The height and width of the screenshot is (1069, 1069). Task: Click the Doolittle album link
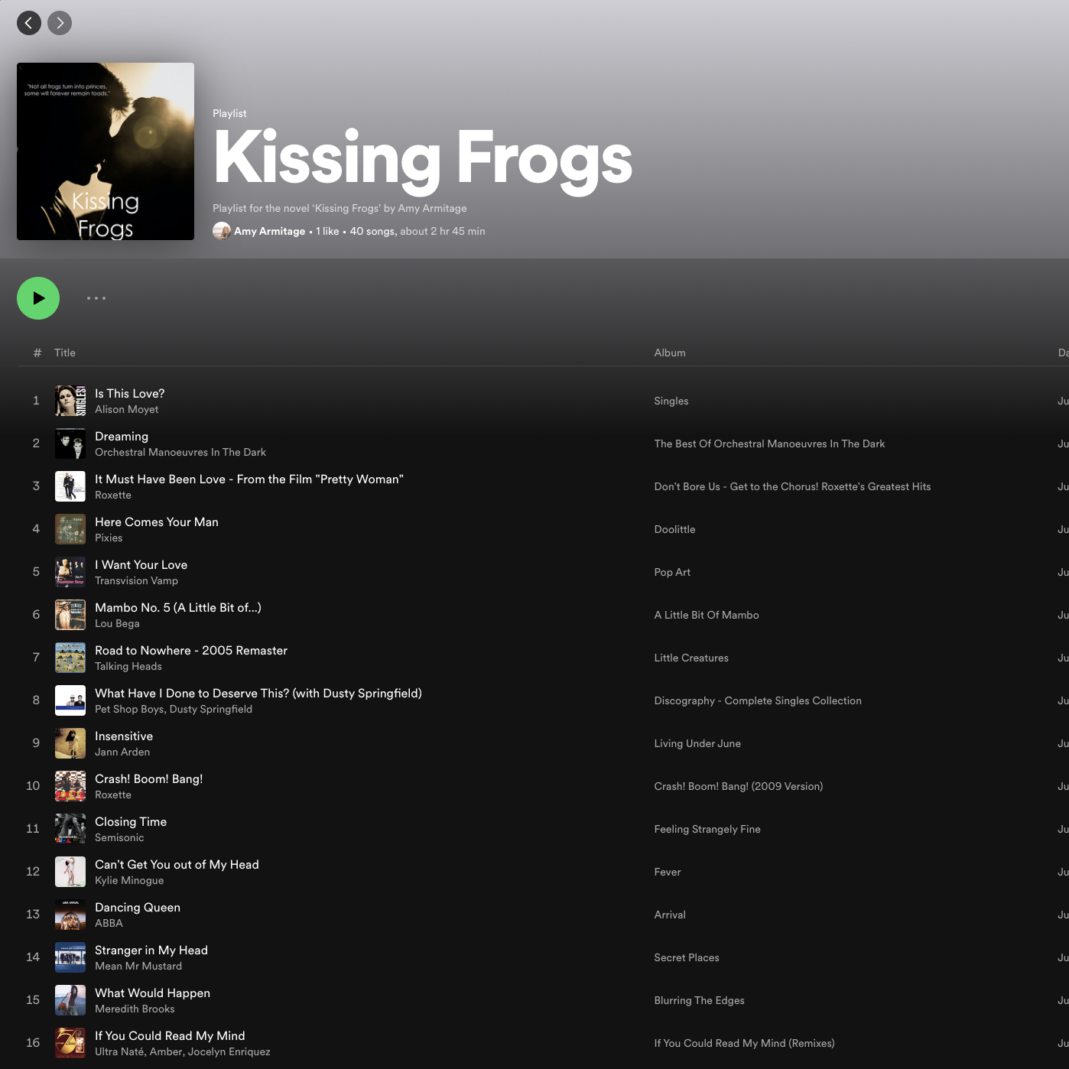point(674,529)
